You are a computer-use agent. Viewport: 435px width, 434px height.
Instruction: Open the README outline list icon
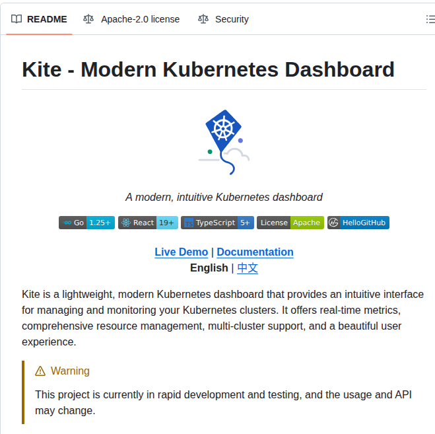(430, 19)
